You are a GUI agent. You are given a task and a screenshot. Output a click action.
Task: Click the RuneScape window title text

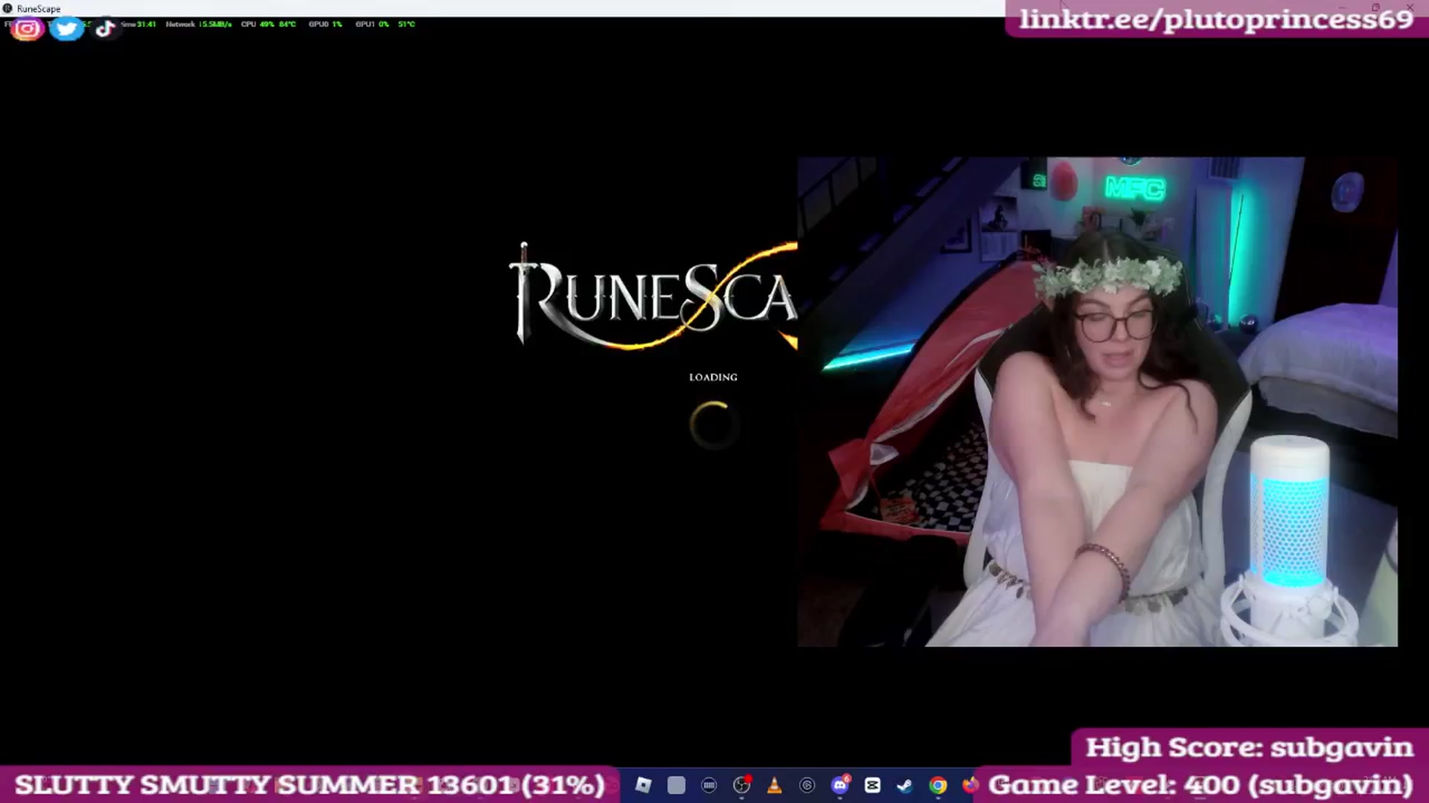39,9
